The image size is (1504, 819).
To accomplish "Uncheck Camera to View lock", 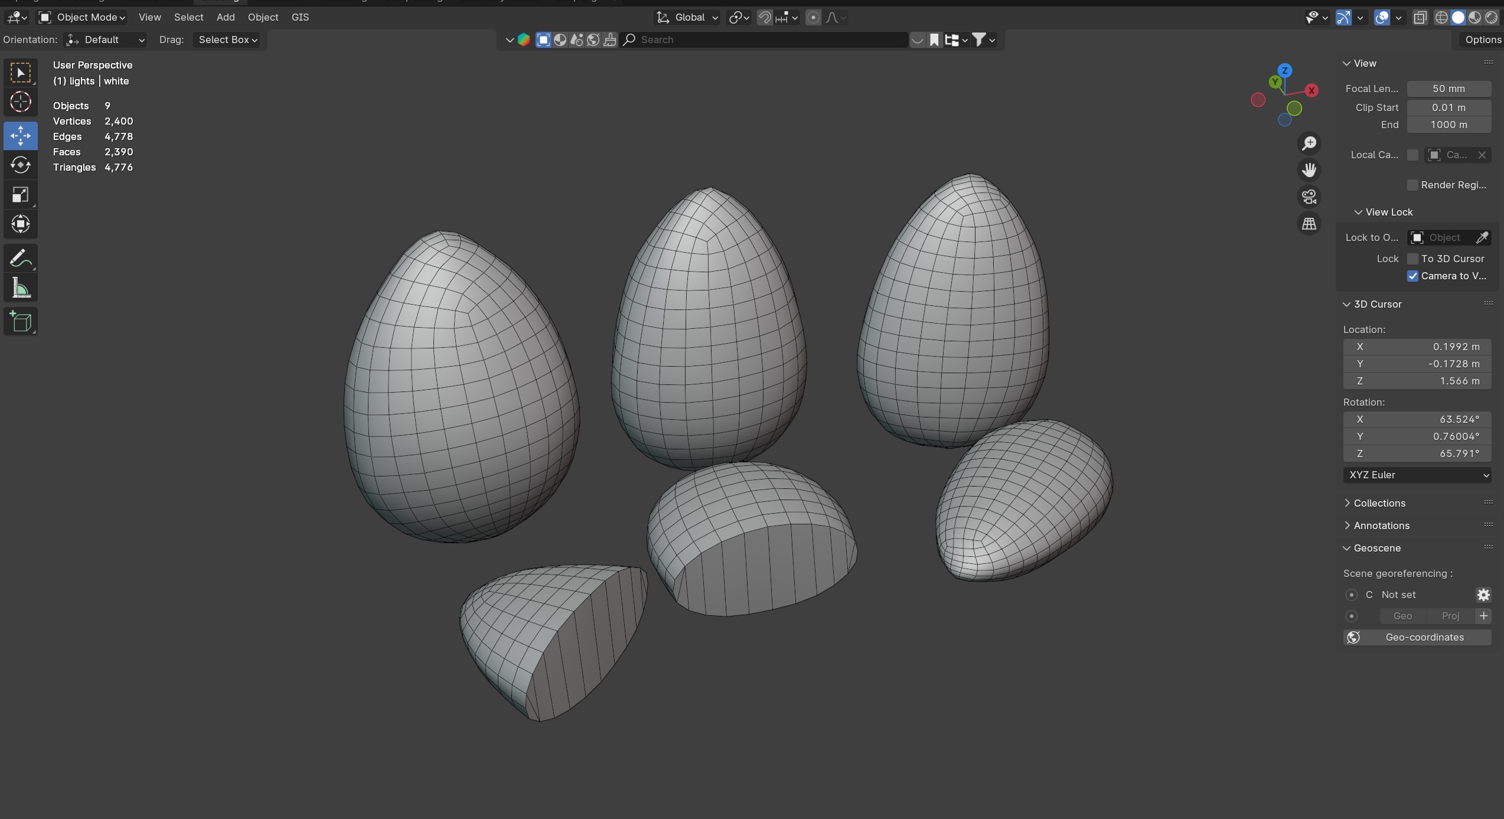I will [1412, 276].
